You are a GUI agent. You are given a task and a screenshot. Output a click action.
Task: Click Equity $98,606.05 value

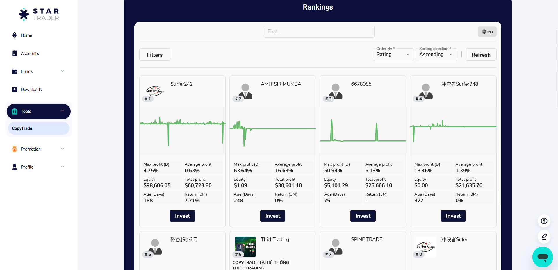pos(157,185)
